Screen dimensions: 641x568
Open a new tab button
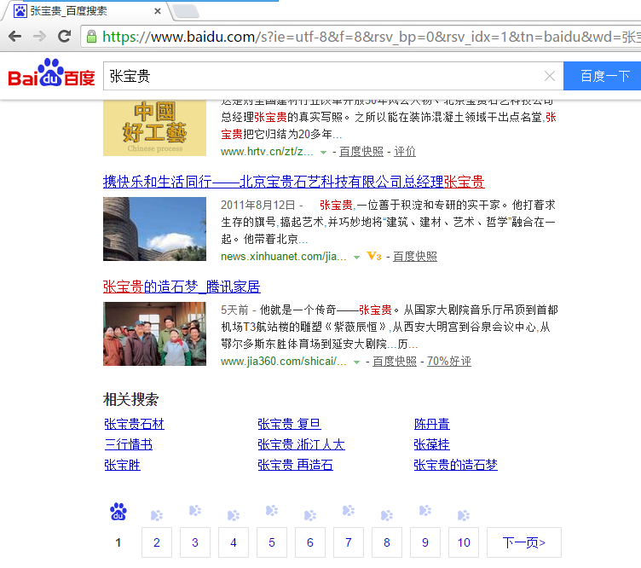[186, 11]
